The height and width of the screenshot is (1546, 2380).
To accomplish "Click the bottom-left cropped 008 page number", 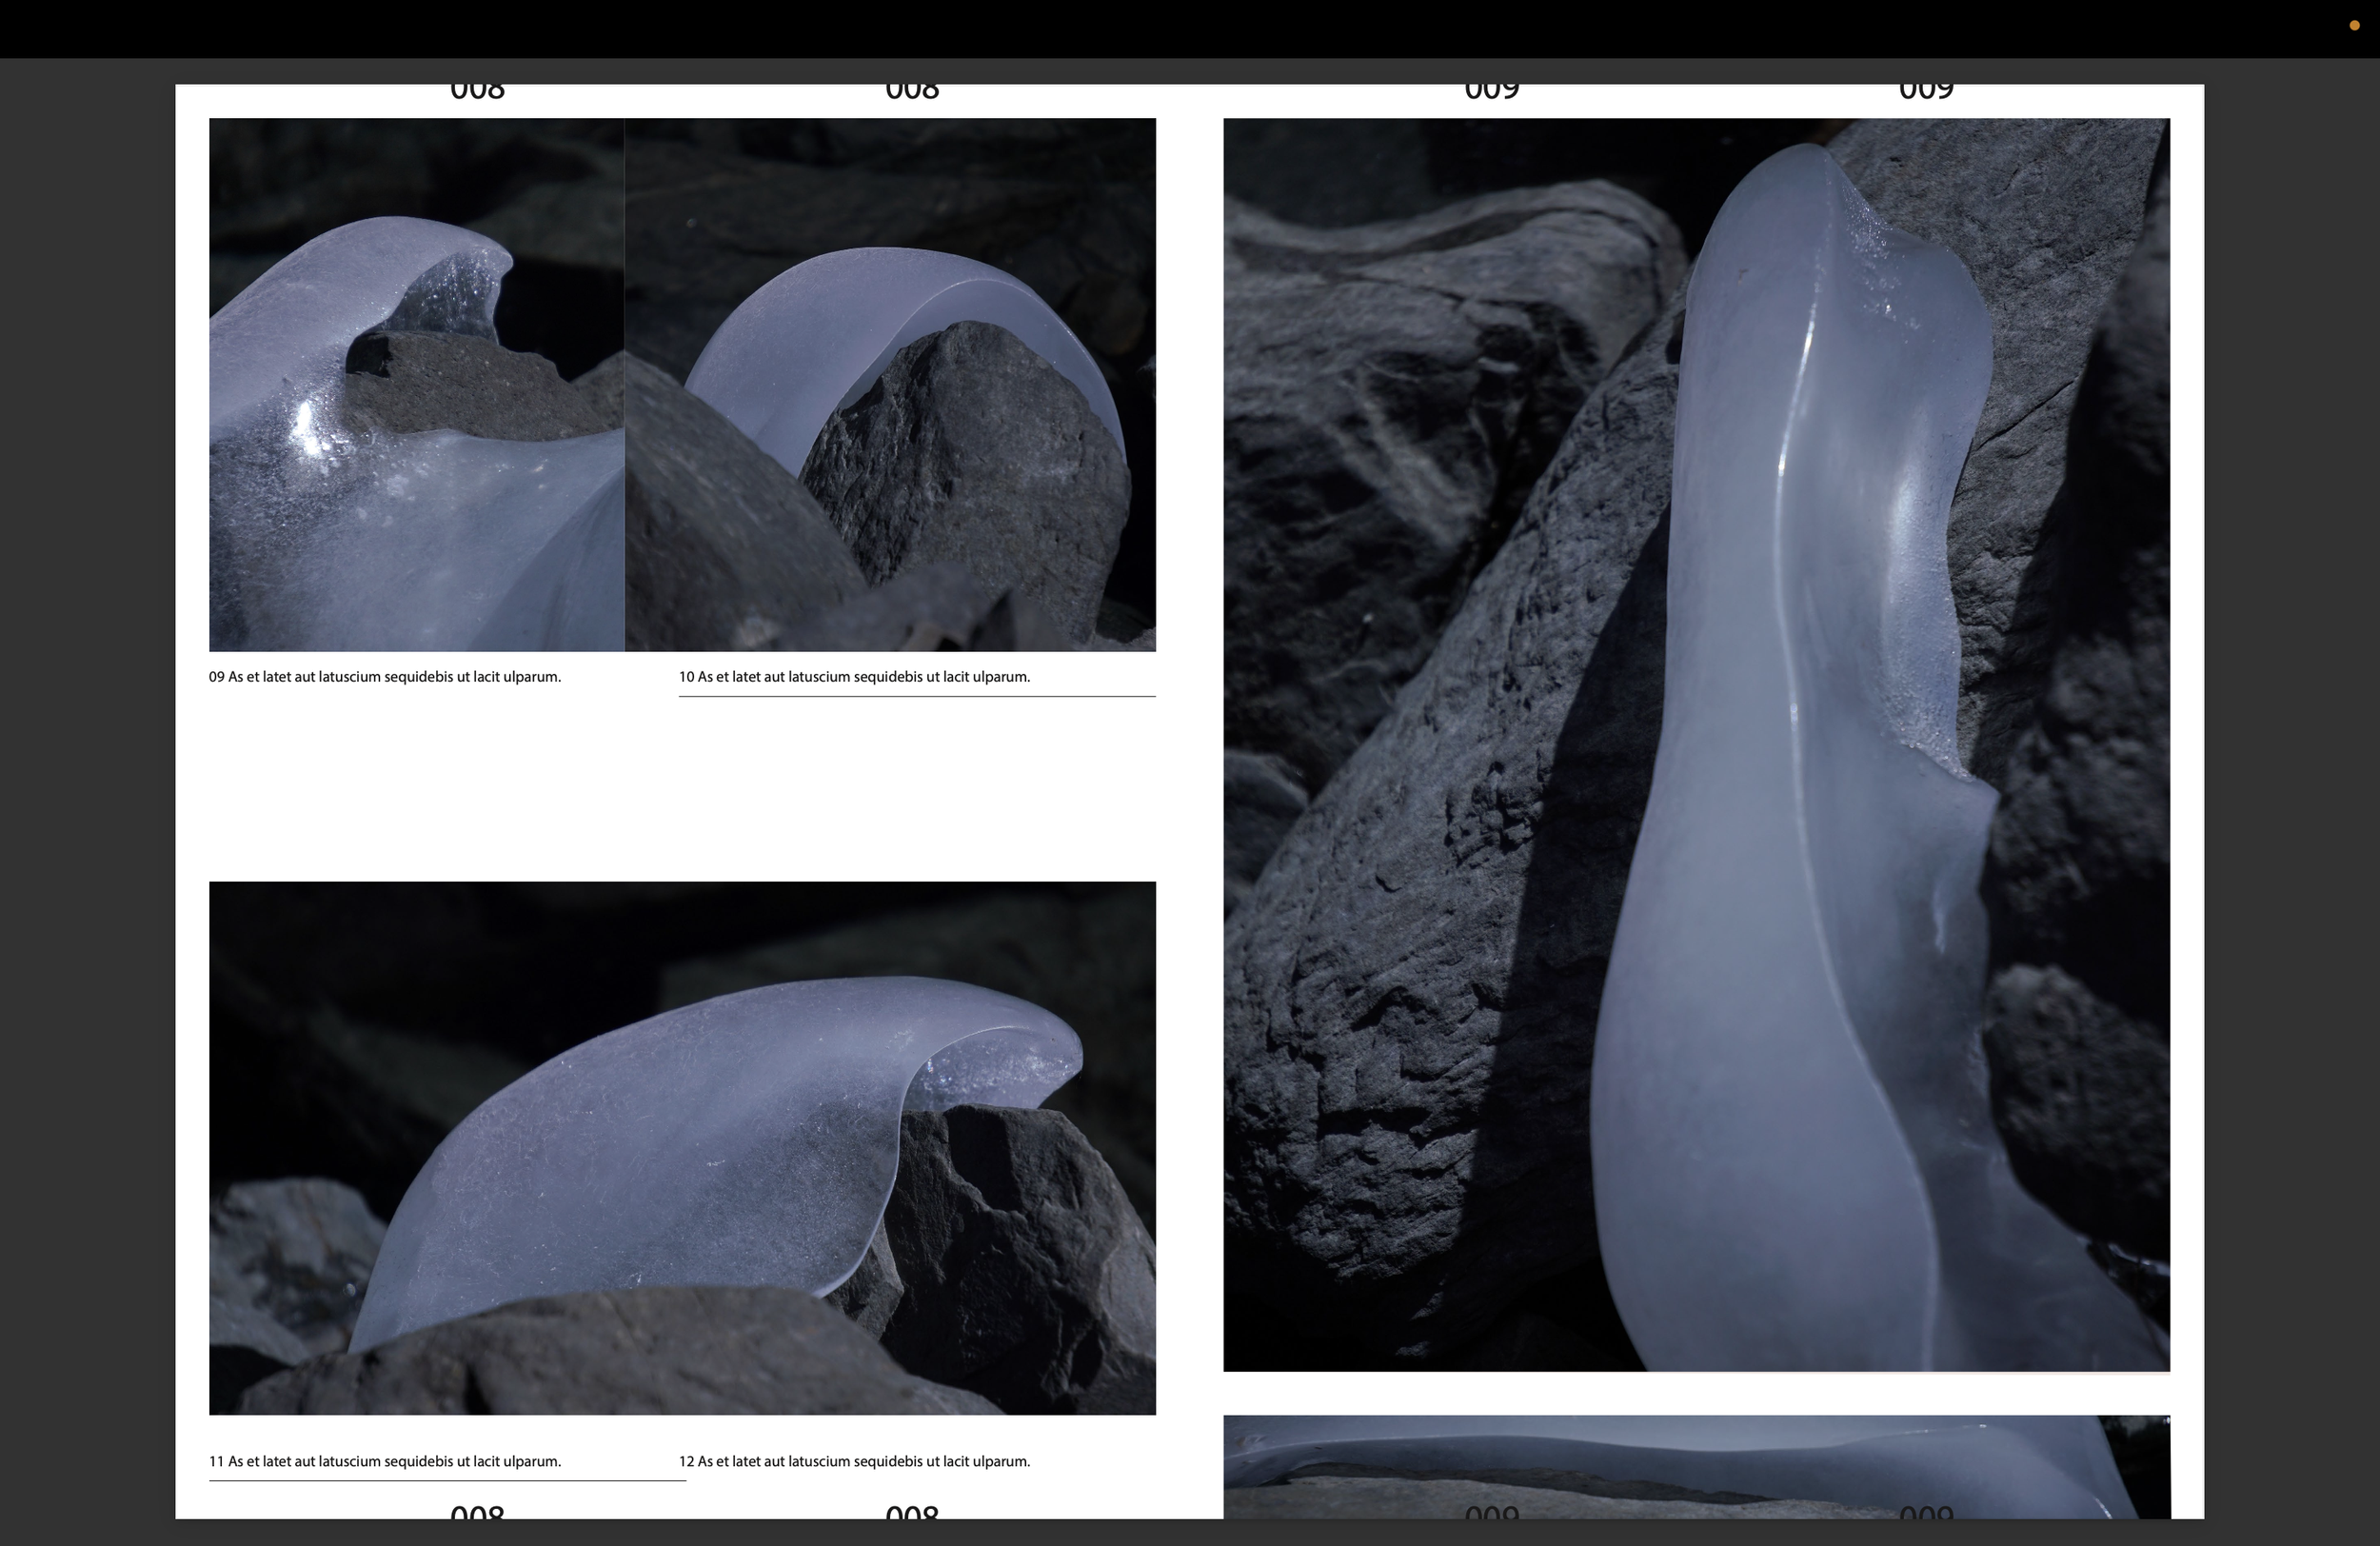I will coord(477,1511).
